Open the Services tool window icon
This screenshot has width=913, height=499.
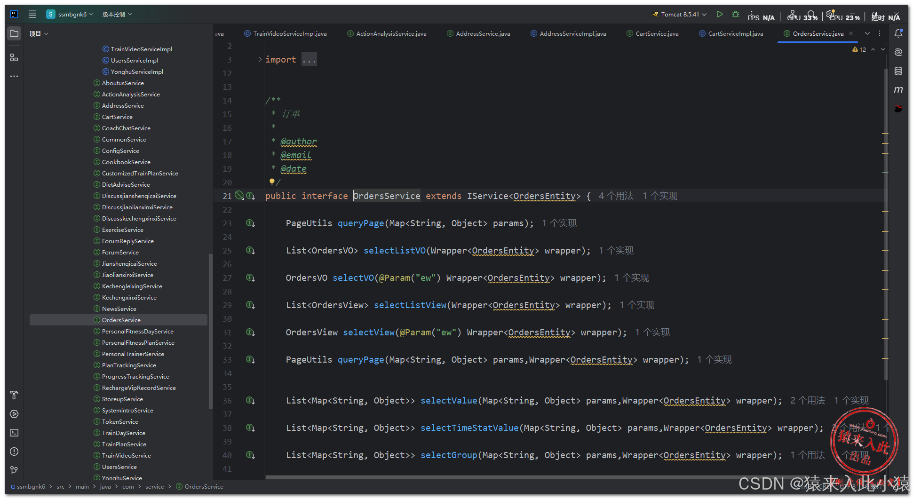(14, 414)
